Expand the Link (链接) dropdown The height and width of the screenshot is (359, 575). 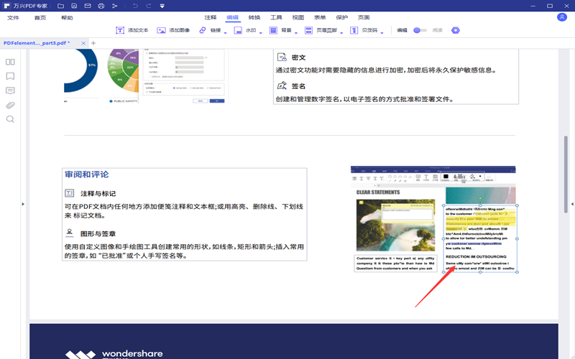tap(225, 32)
